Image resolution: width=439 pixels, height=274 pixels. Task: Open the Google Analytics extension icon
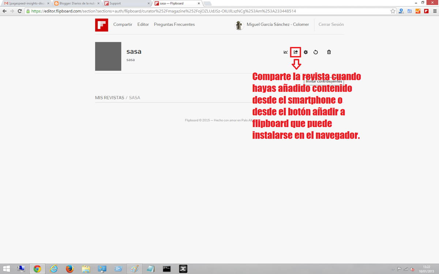pyautogui.click(x=418, y=11)
